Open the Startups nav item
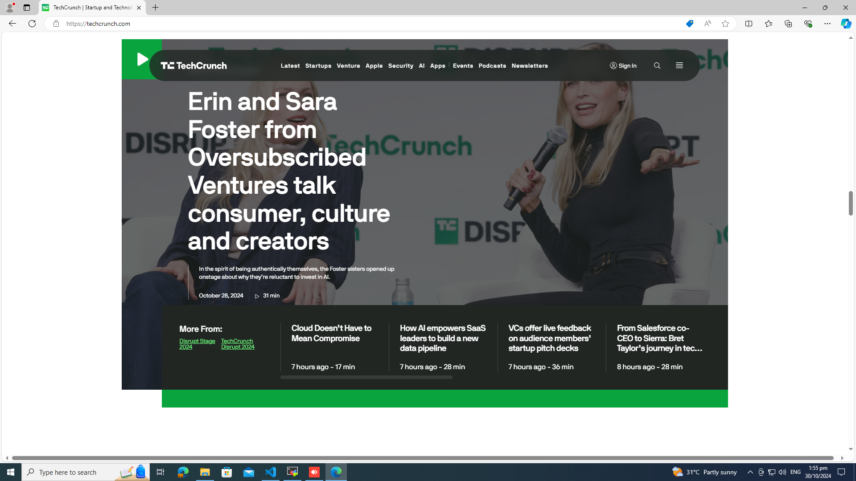This screenshot has width=856, height=481. (x=318, y=65)
